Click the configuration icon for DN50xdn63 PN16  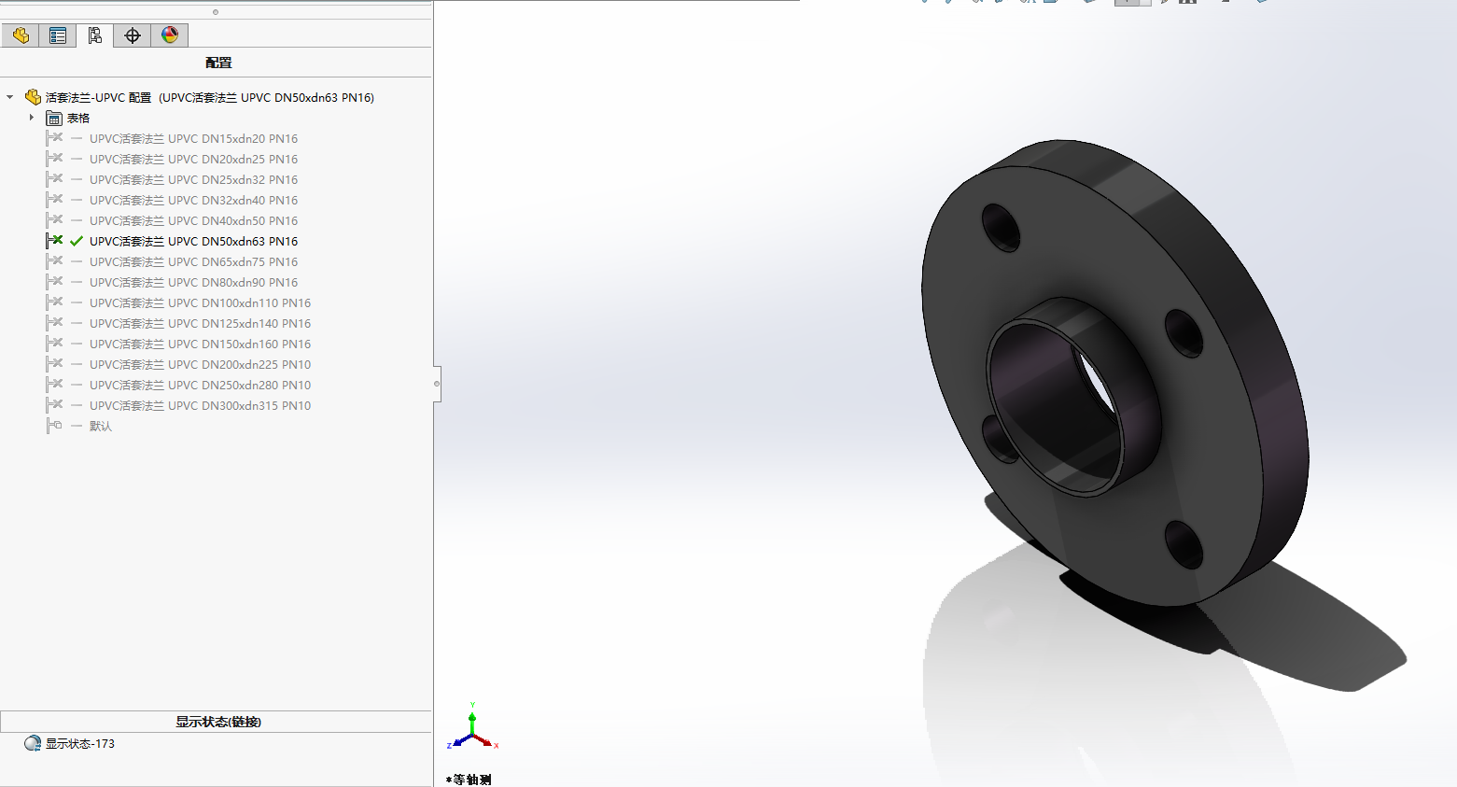pos(55,241)
